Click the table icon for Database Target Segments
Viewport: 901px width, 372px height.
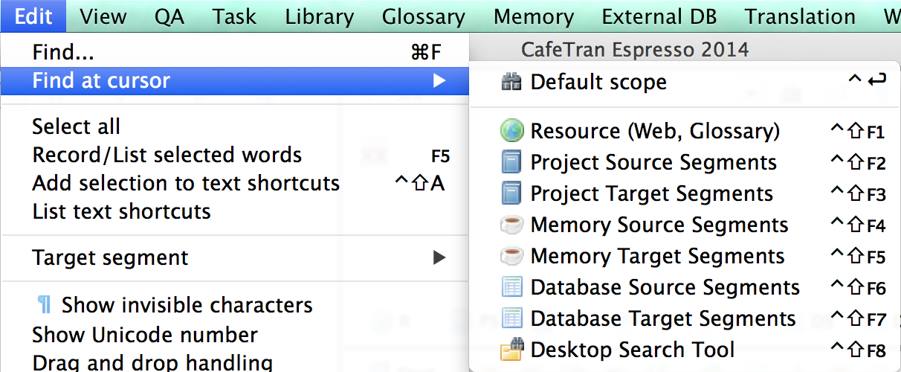(x=511, y=319)
